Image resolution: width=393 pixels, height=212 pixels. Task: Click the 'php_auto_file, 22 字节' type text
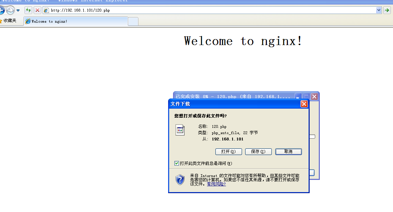tap(235, 133)
